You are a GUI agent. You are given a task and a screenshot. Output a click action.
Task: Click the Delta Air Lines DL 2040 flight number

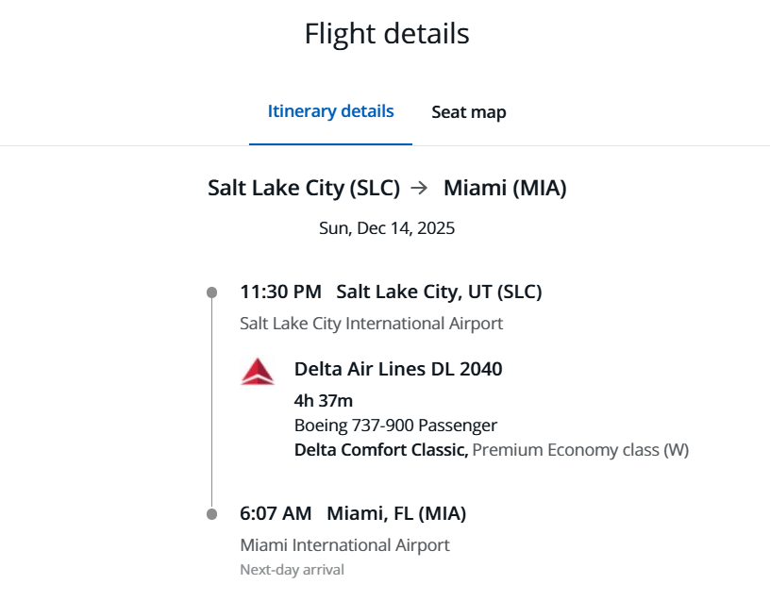click(398, 369)
